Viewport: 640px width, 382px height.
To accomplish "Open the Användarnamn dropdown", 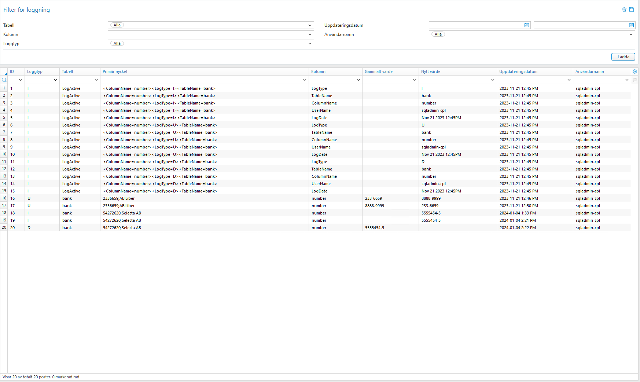I will (632, 34).
